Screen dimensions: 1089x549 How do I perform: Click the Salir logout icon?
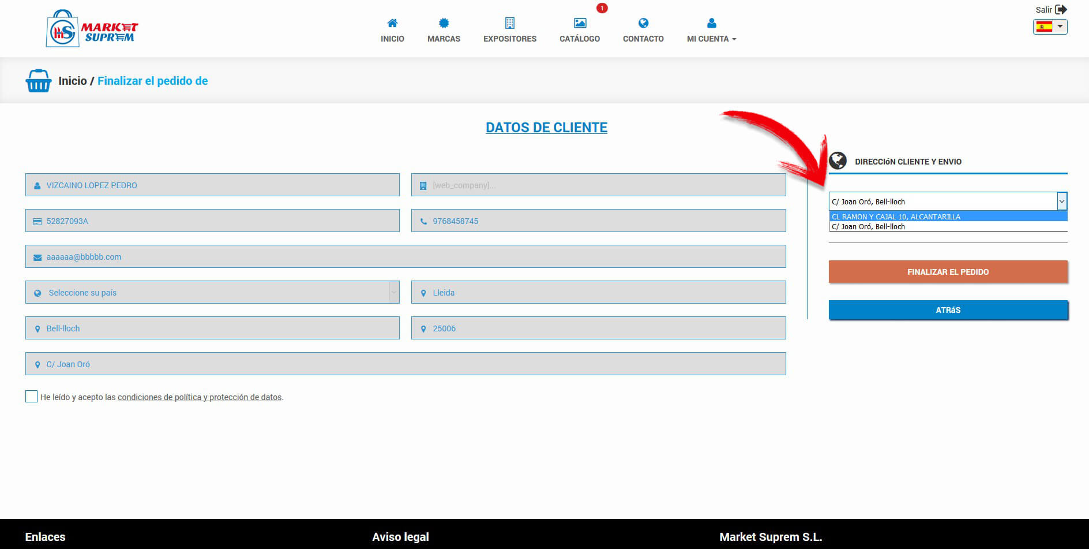click(x=1060, y=9)
